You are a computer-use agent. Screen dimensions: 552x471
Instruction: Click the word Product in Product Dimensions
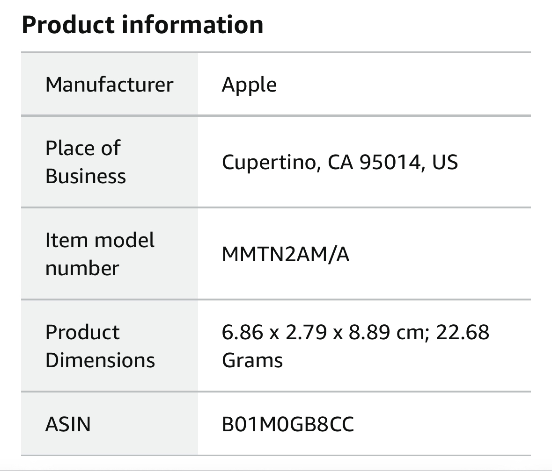coord(82,332)
